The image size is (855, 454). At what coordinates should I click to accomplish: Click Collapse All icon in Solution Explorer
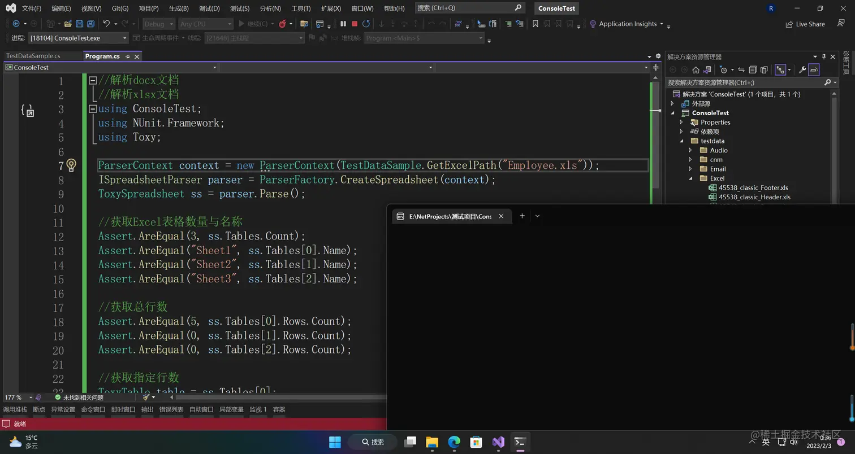point(753,69)
